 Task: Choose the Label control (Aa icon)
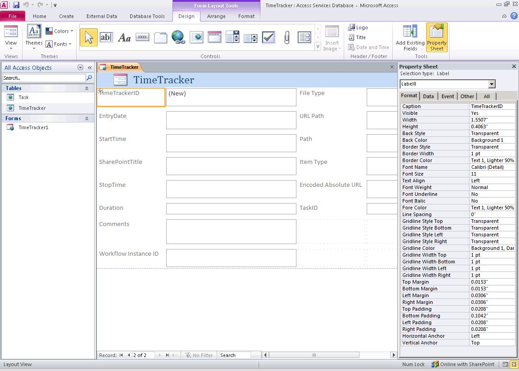[x=124, y=37]
